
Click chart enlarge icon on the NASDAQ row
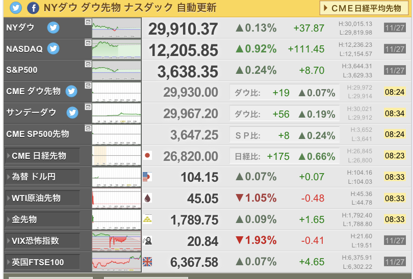coord(88,43)
